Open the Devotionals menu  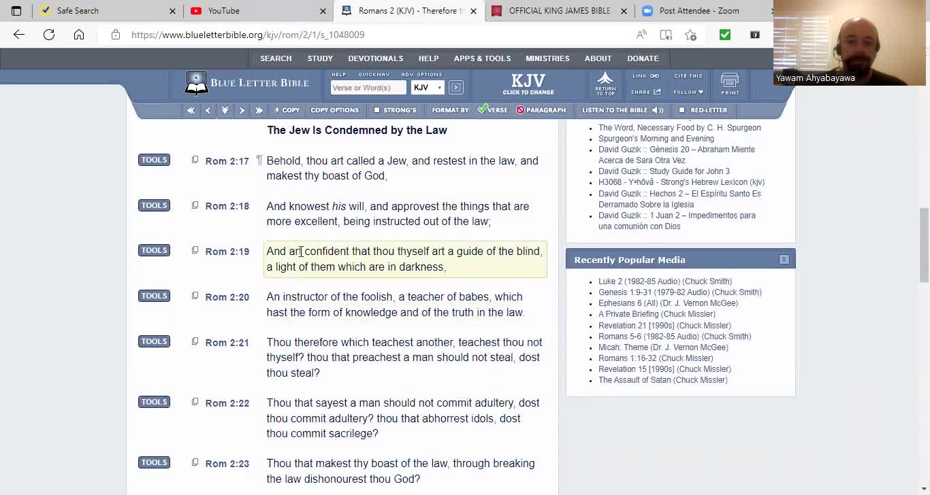click(x=376, y=58)
